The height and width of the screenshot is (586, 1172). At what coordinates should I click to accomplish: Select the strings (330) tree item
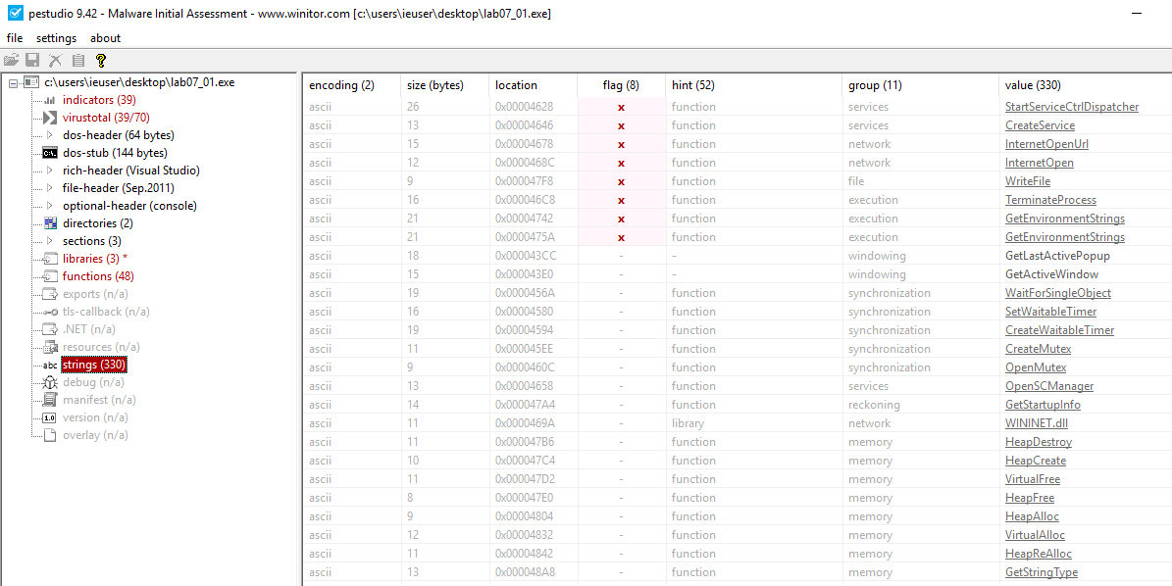(93, 366)
